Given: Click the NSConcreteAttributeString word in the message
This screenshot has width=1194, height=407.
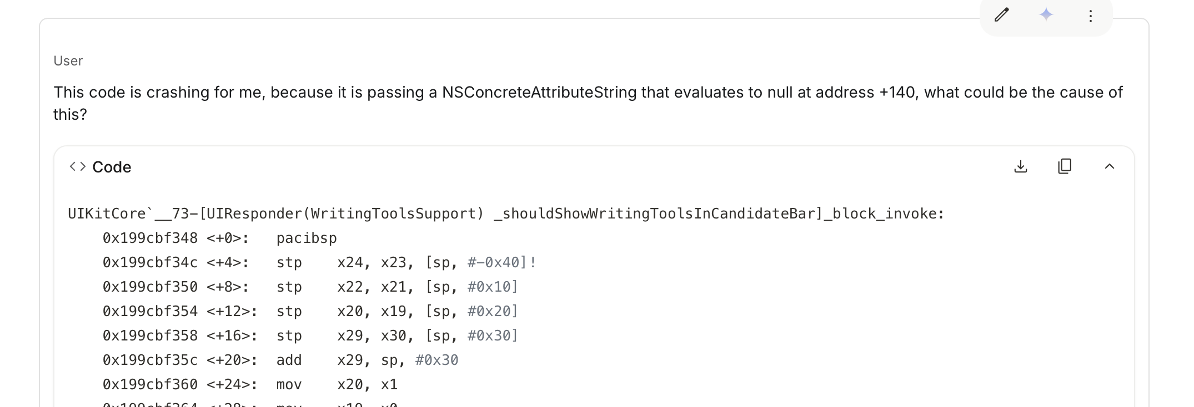Looking at the screenshot, I should tap(539, 92).
